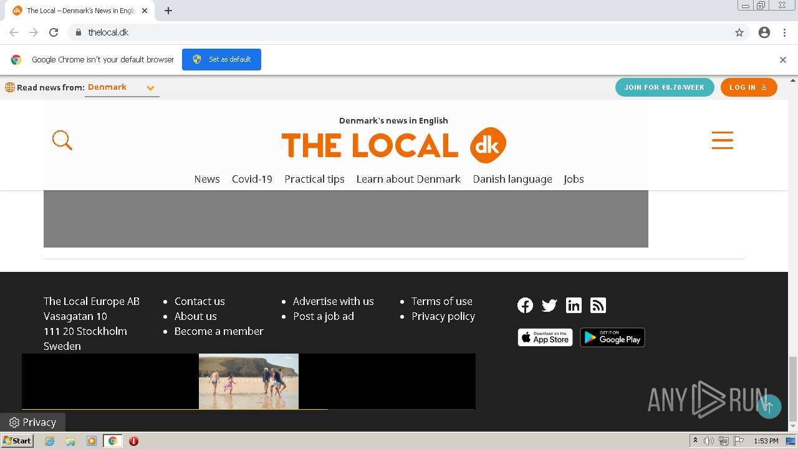View site security lock icon

point(78,32)
